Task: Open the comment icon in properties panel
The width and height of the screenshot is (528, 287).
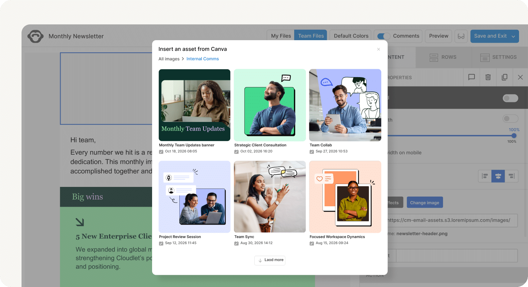Action: coord(471,77)
